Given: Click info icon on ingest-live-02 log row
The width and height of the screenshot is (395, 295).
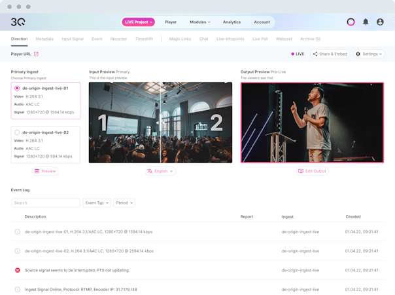Looking at the screenshot, I should pos(18,251).
